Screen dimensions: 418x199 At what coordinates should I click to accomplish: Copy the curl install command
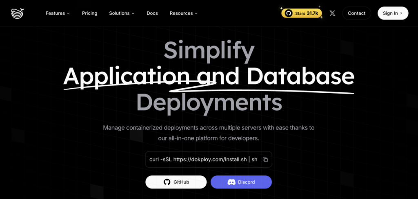point(265,160)
